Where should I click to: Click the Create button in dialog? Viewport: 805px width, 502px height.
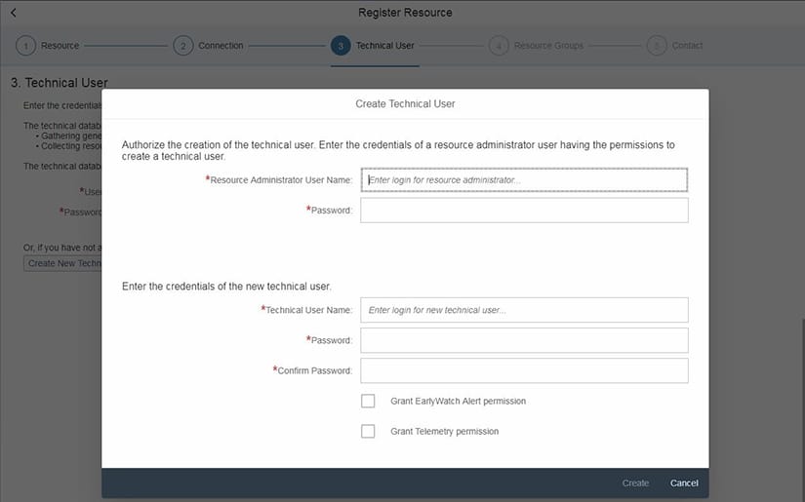(x=635, y=483)
